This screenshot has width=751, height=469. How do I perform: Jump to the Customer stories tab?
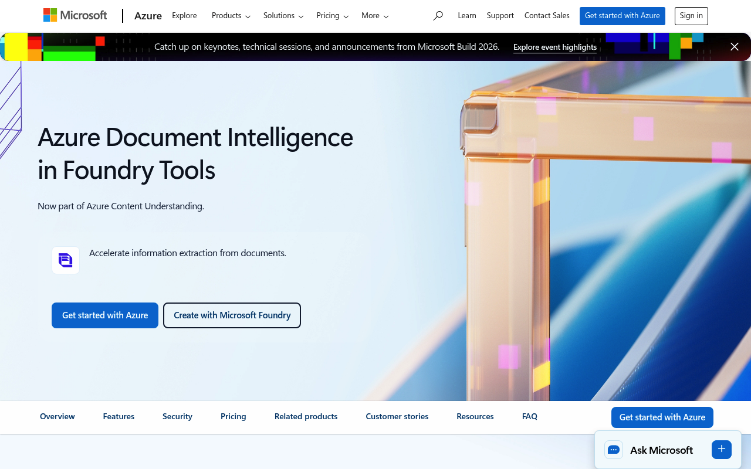tap(397, 417)
